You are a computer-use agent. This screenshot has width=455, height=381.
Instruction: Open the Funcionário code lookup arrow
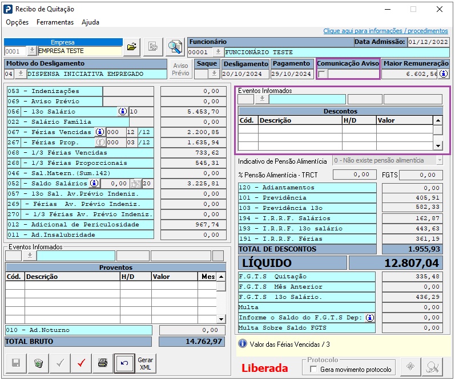point(218,52)
